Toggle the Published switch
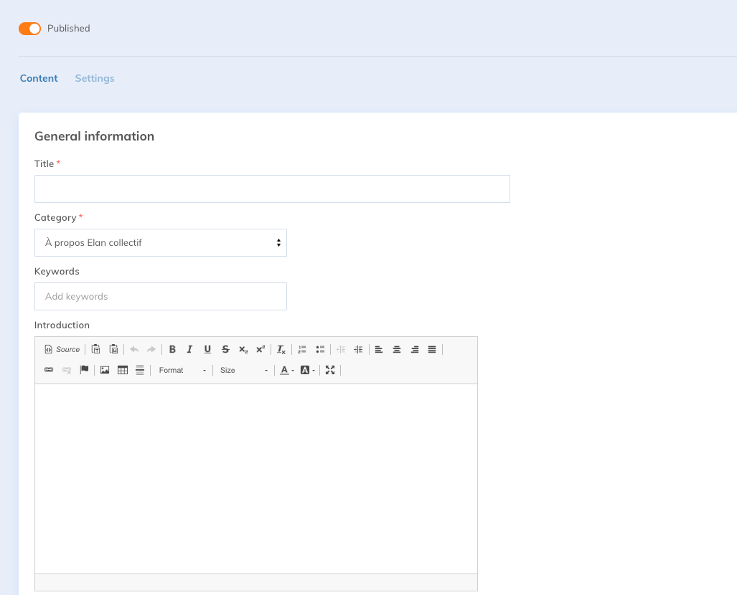Image resolution: width=737 pixels, height=595 pixels. 29,29
